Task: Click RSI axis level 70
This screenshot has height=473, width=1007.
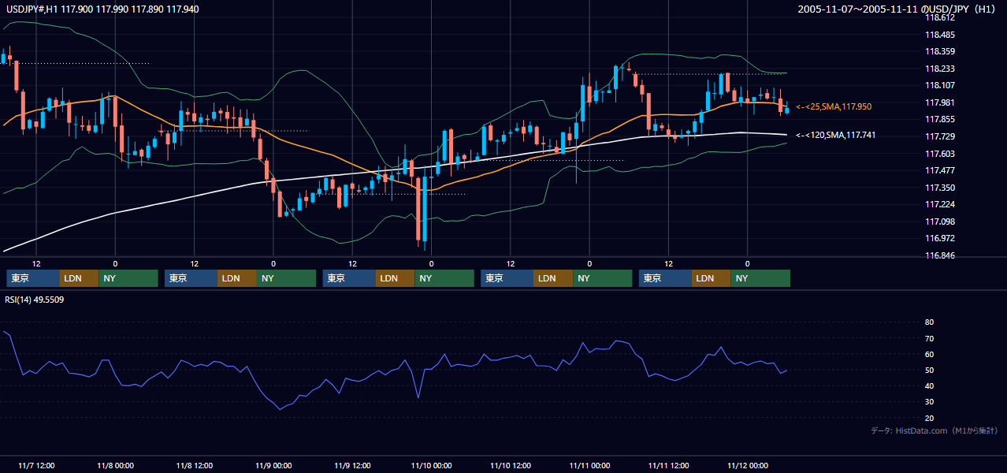Action: click(929, 338)
